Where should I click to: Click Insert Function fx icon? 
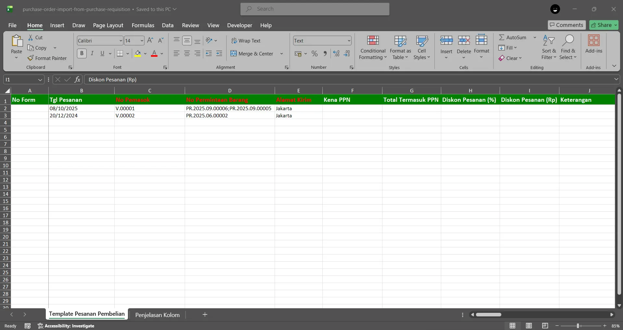77,79
